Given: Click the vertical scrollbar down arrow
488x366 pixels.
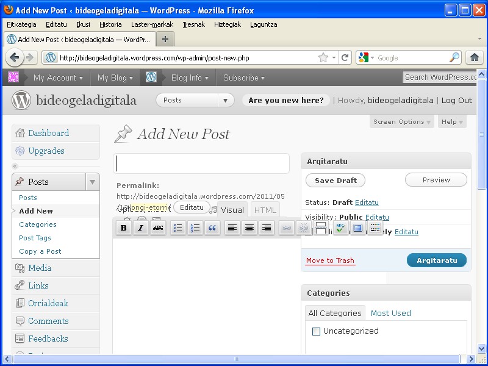Looking at the screenshot, I should point(481,348).
